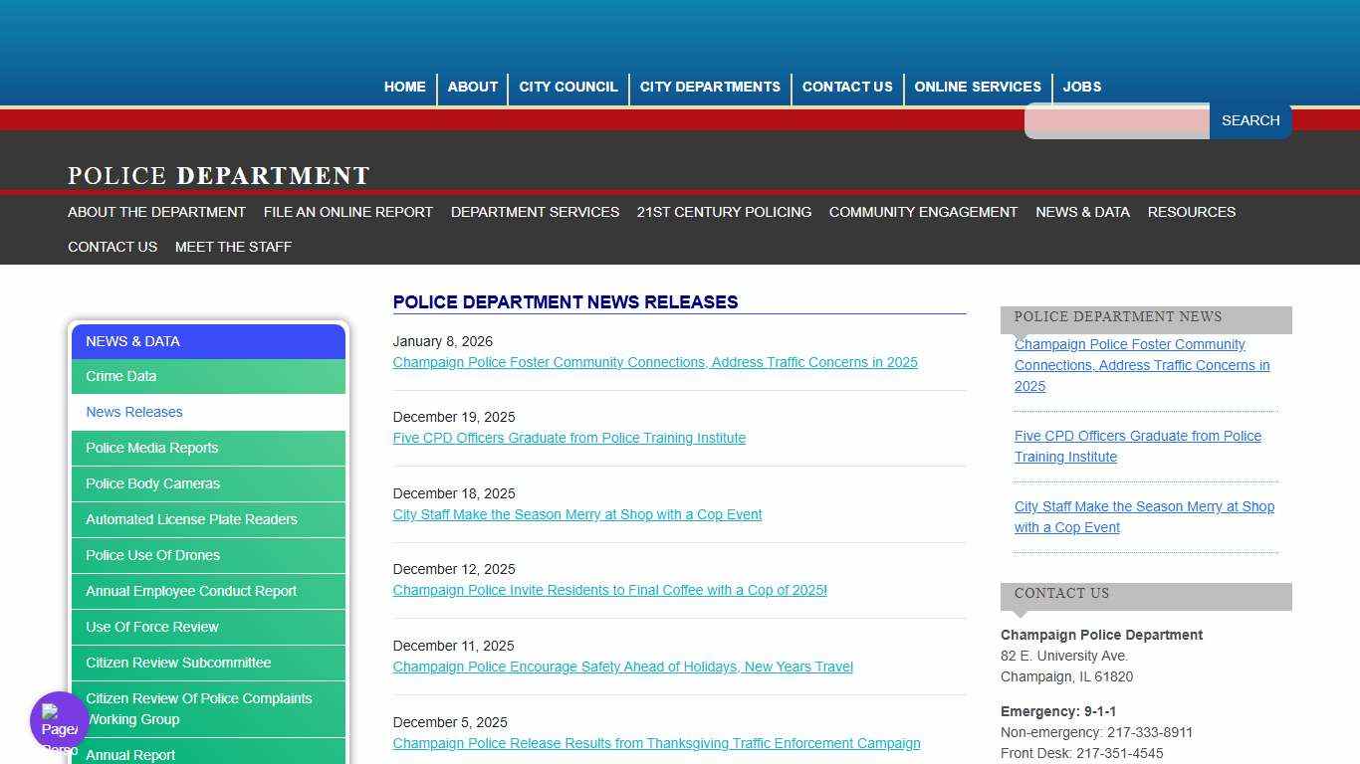This screenshot has height=764, width=1360.
Task: Click the Police Department site title
Action: (219, 176)
